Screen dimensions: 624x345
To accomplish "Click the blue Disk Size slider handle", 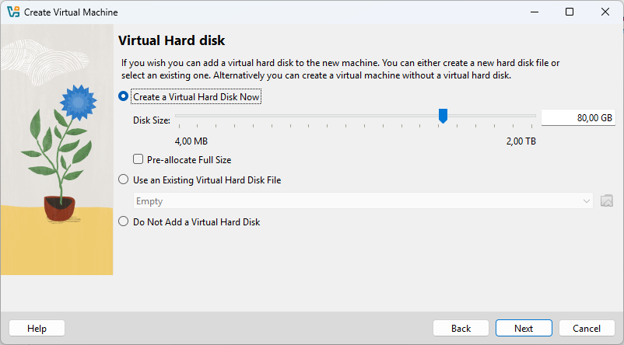I will click(443, 116).
